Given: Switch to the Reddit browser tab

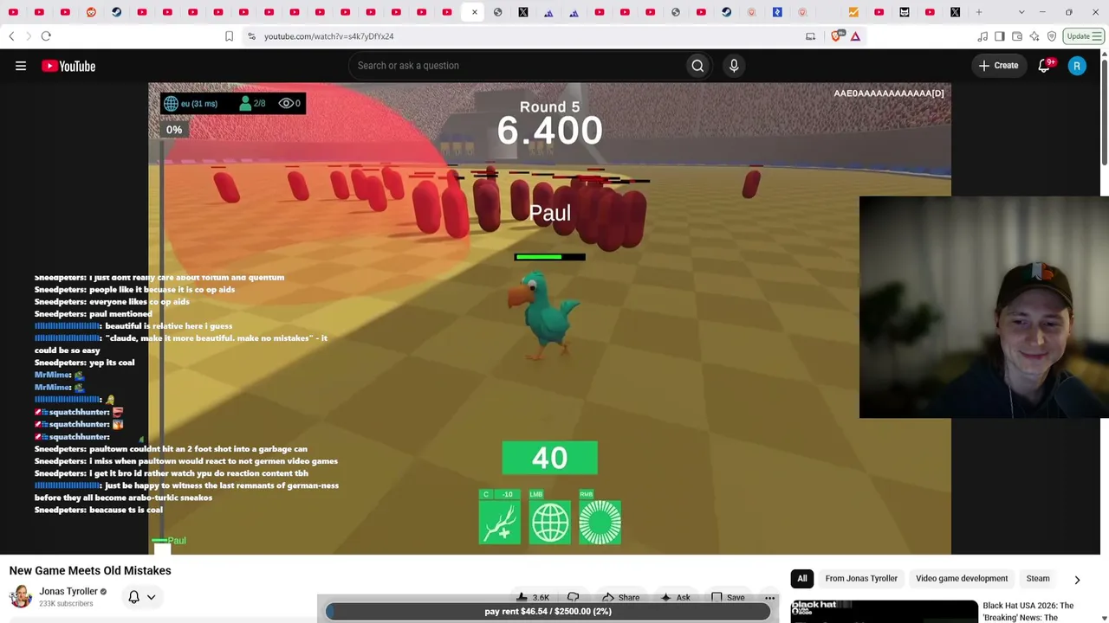Looking at the screenshot, I should [x=91, y=12].
